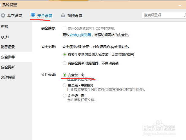Toggle 使用QQ浏览器打开QQ中的链接 checkbox

pos(64,29)
